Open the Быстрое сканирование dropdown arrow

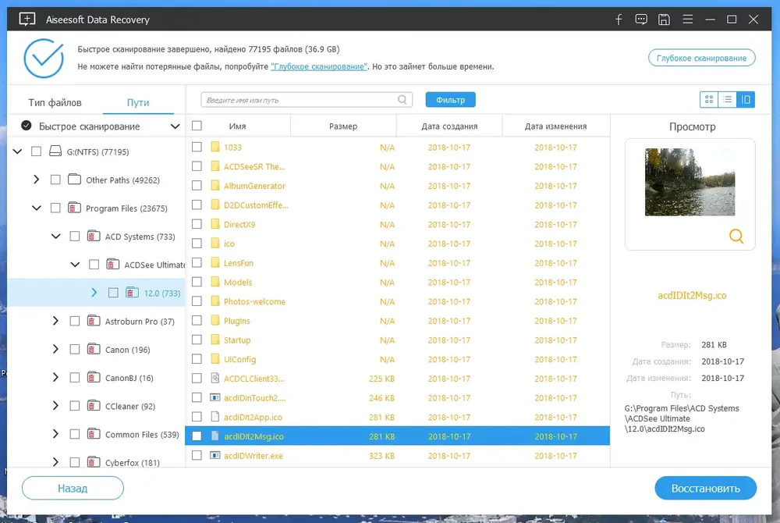(x=175, y=126)
